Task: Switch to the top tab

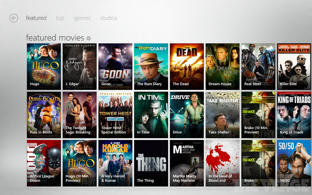Action: click(x=60, y=18)
